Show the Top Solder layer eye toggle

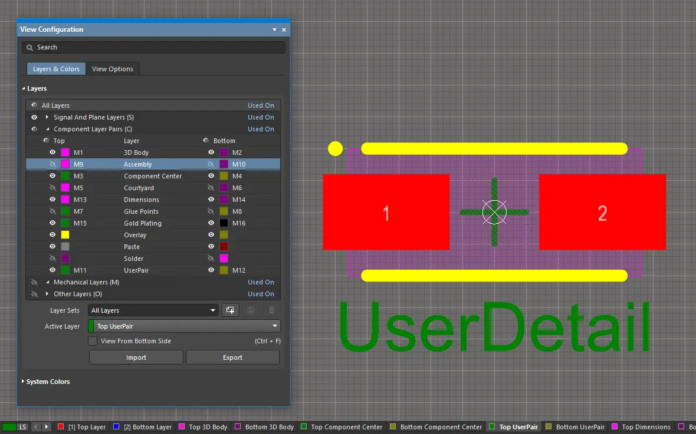(x=52, y=258)
